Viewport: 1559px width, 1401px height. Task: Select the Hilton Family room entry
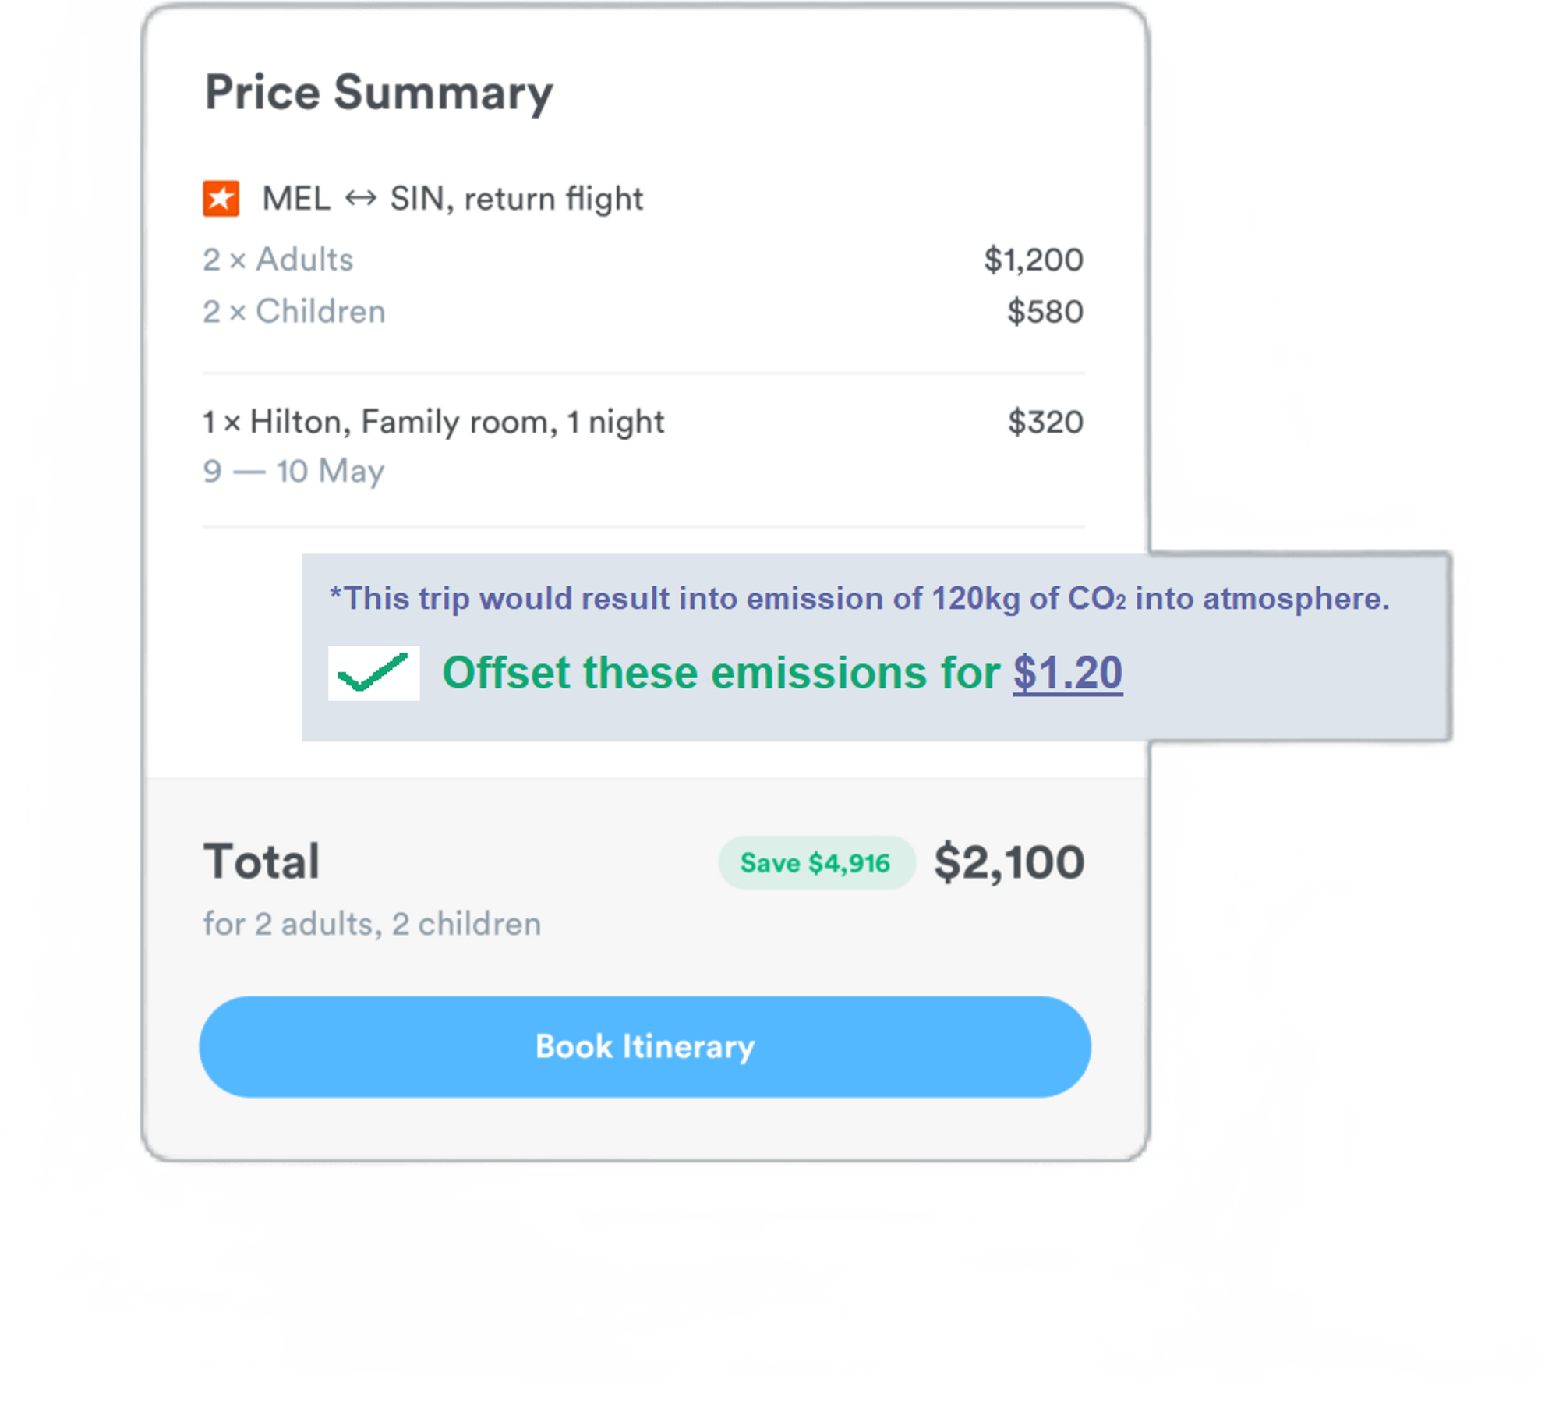click(x=433, y=423)
